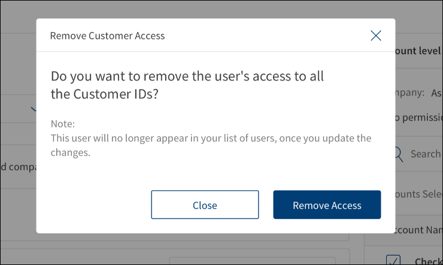
Task: Confirm with the Remove Access button
Action: 327,205
